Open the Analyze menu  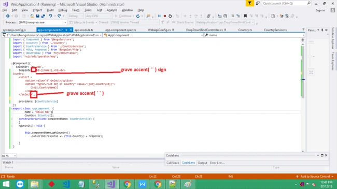112,10
